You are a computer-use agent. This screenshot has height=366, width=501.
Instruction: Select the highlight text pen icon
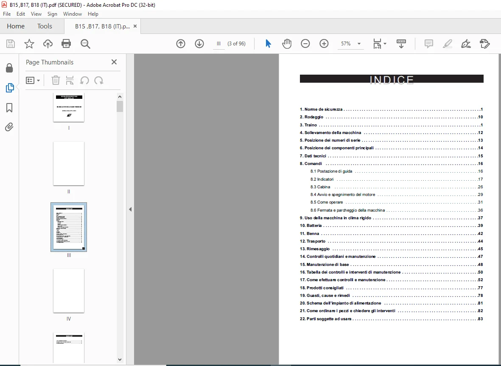447,44
